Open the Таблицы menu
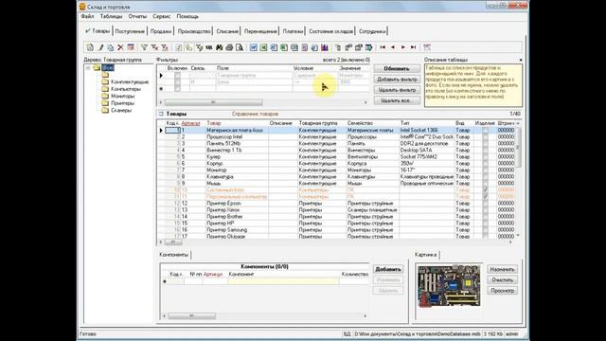This screenshot has width=606, height=341. click(111, 17)
